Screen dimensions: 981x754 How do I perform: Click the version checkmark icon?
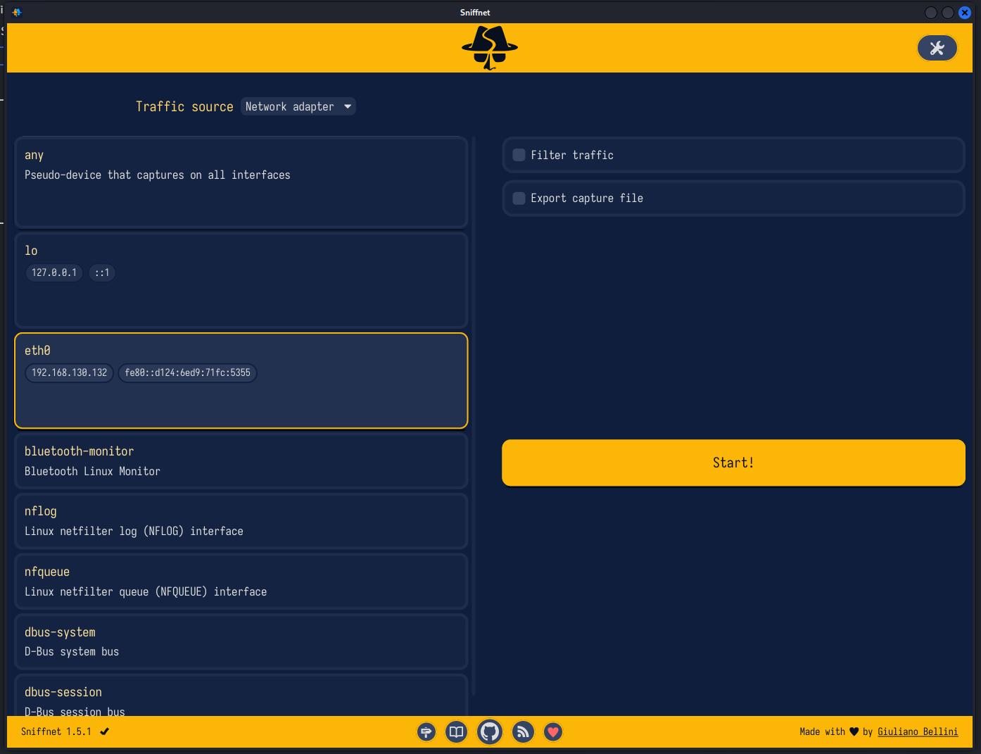[104, 731]
